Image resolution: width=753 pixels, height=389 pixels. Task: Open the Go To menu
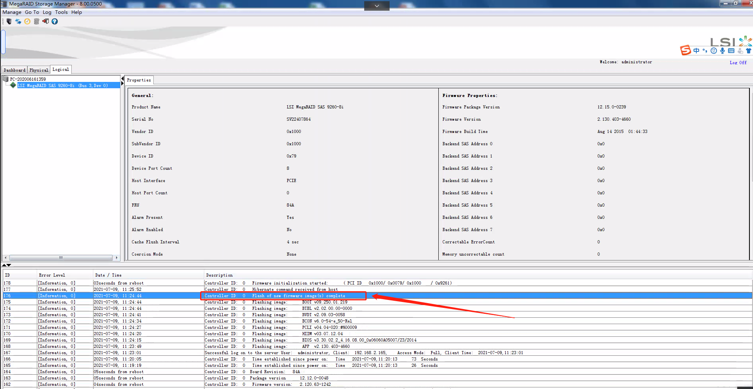[x=32, y=12]
